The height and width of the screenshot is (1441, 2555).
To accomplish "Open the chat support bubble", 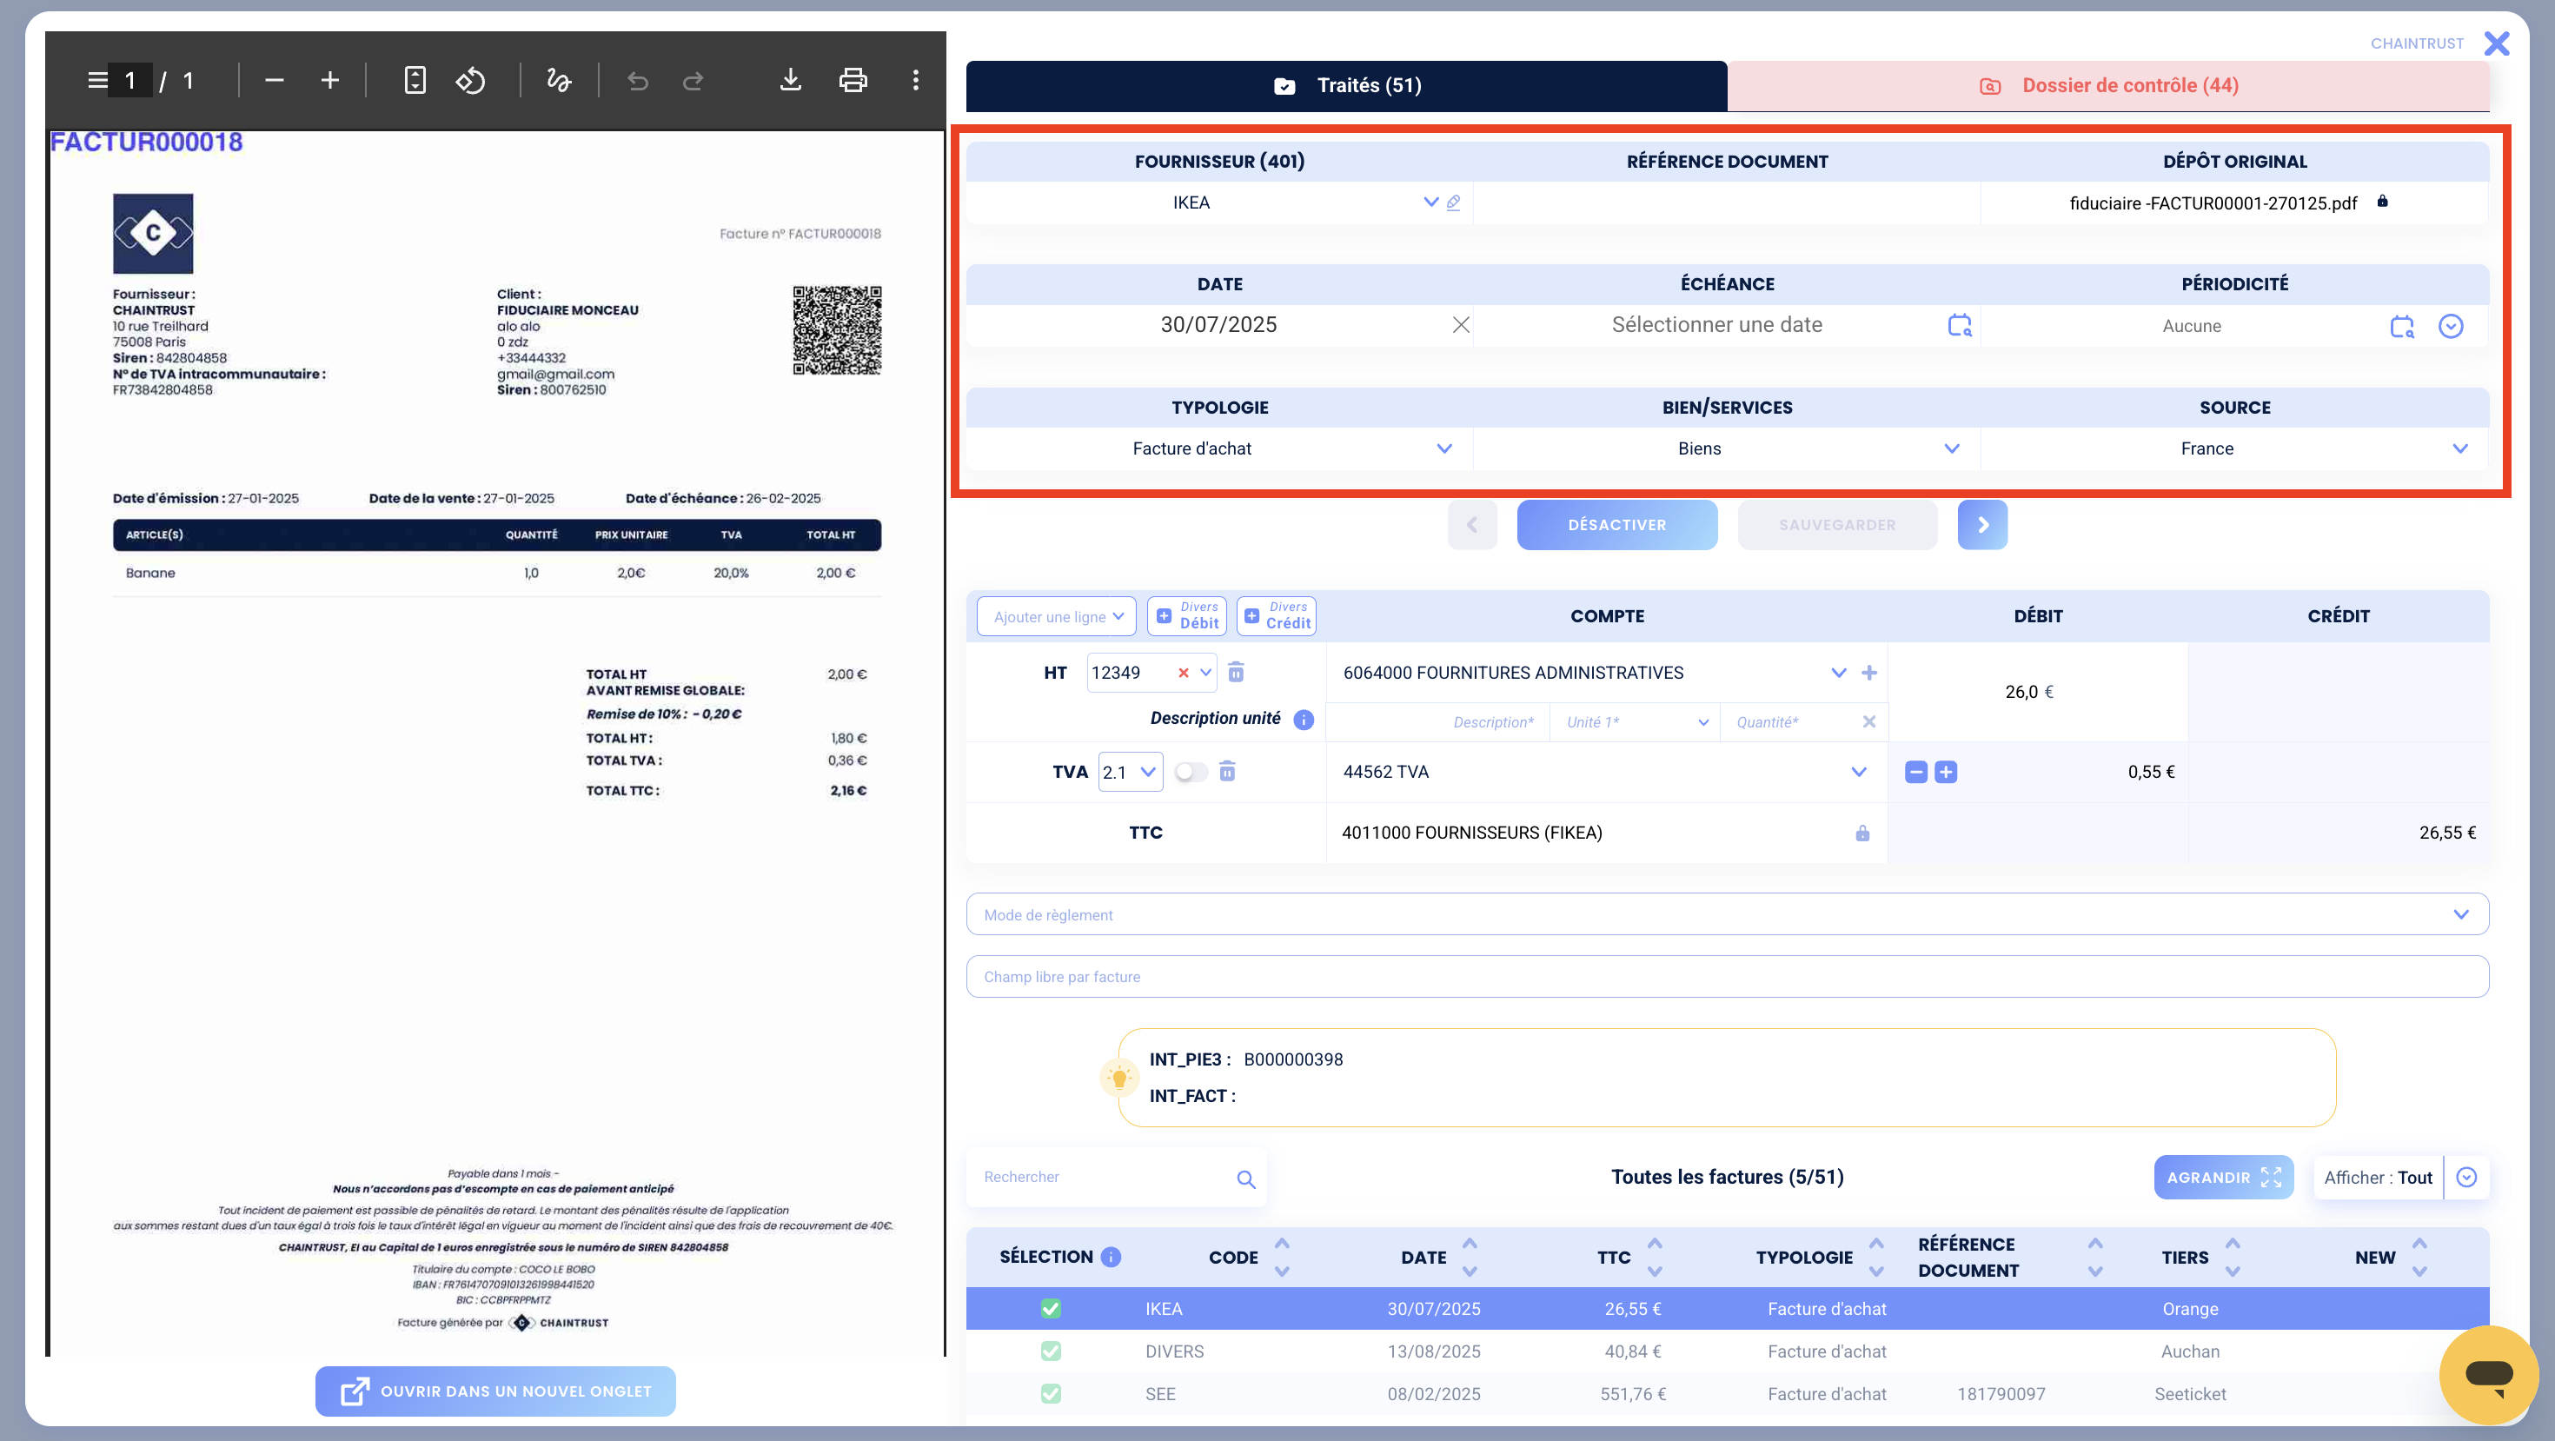I will point(2489,1375).
